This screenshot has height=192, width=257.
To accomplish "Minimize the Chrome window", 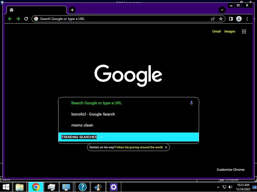I will click(x=231, y=5).
